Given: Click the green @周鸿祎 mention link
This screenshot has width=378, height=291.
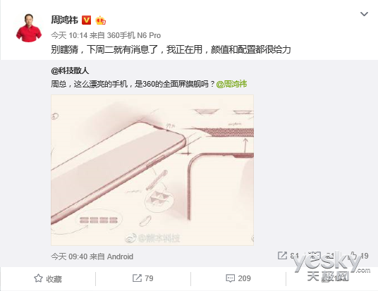Looking at the screenshot, I should 232,84.
